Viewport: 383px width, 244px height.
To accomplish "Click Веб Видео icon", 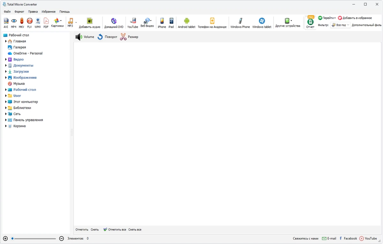I will [x=147, y=23].
